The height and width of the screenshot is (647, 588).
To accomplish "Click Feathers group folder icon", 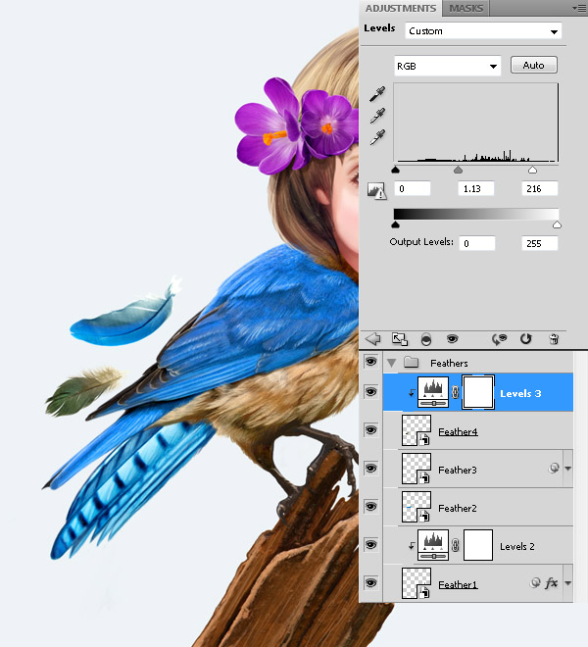I will (411, 363).
